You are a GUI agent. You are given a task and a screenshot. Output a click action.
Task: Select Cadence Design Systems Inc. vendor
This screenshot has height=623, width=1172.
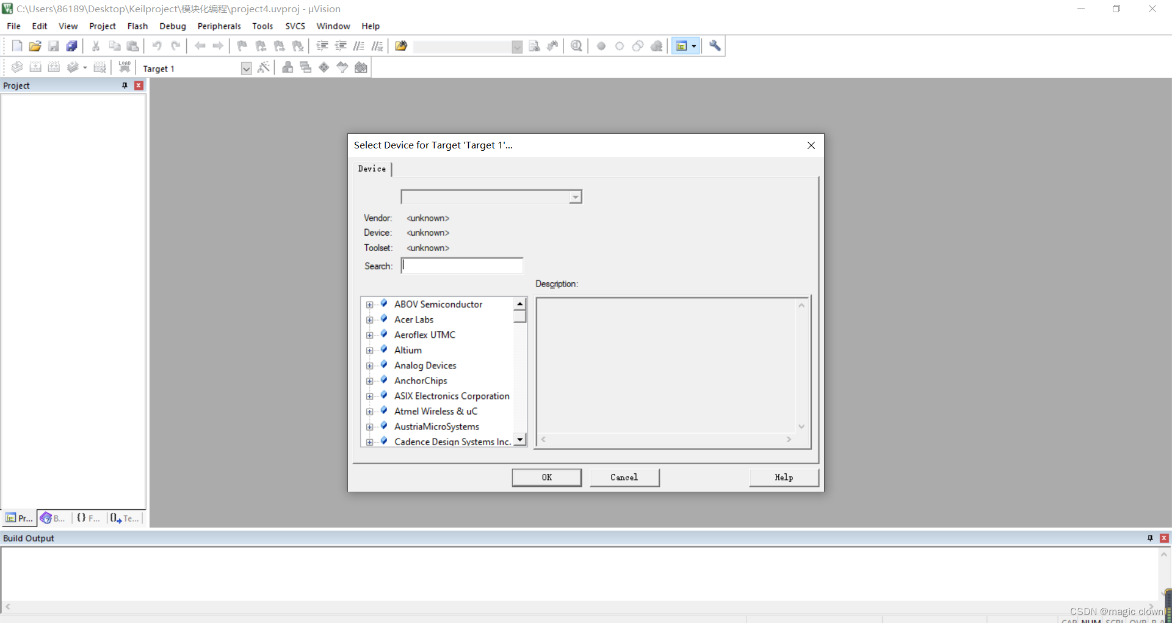tap(452, 442)
